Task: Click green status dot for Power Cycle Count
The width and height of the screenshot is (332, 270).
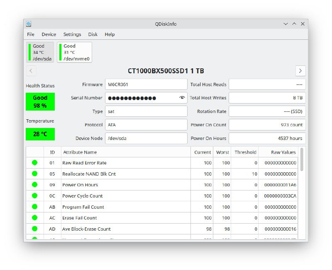Action: click(34, 196)
